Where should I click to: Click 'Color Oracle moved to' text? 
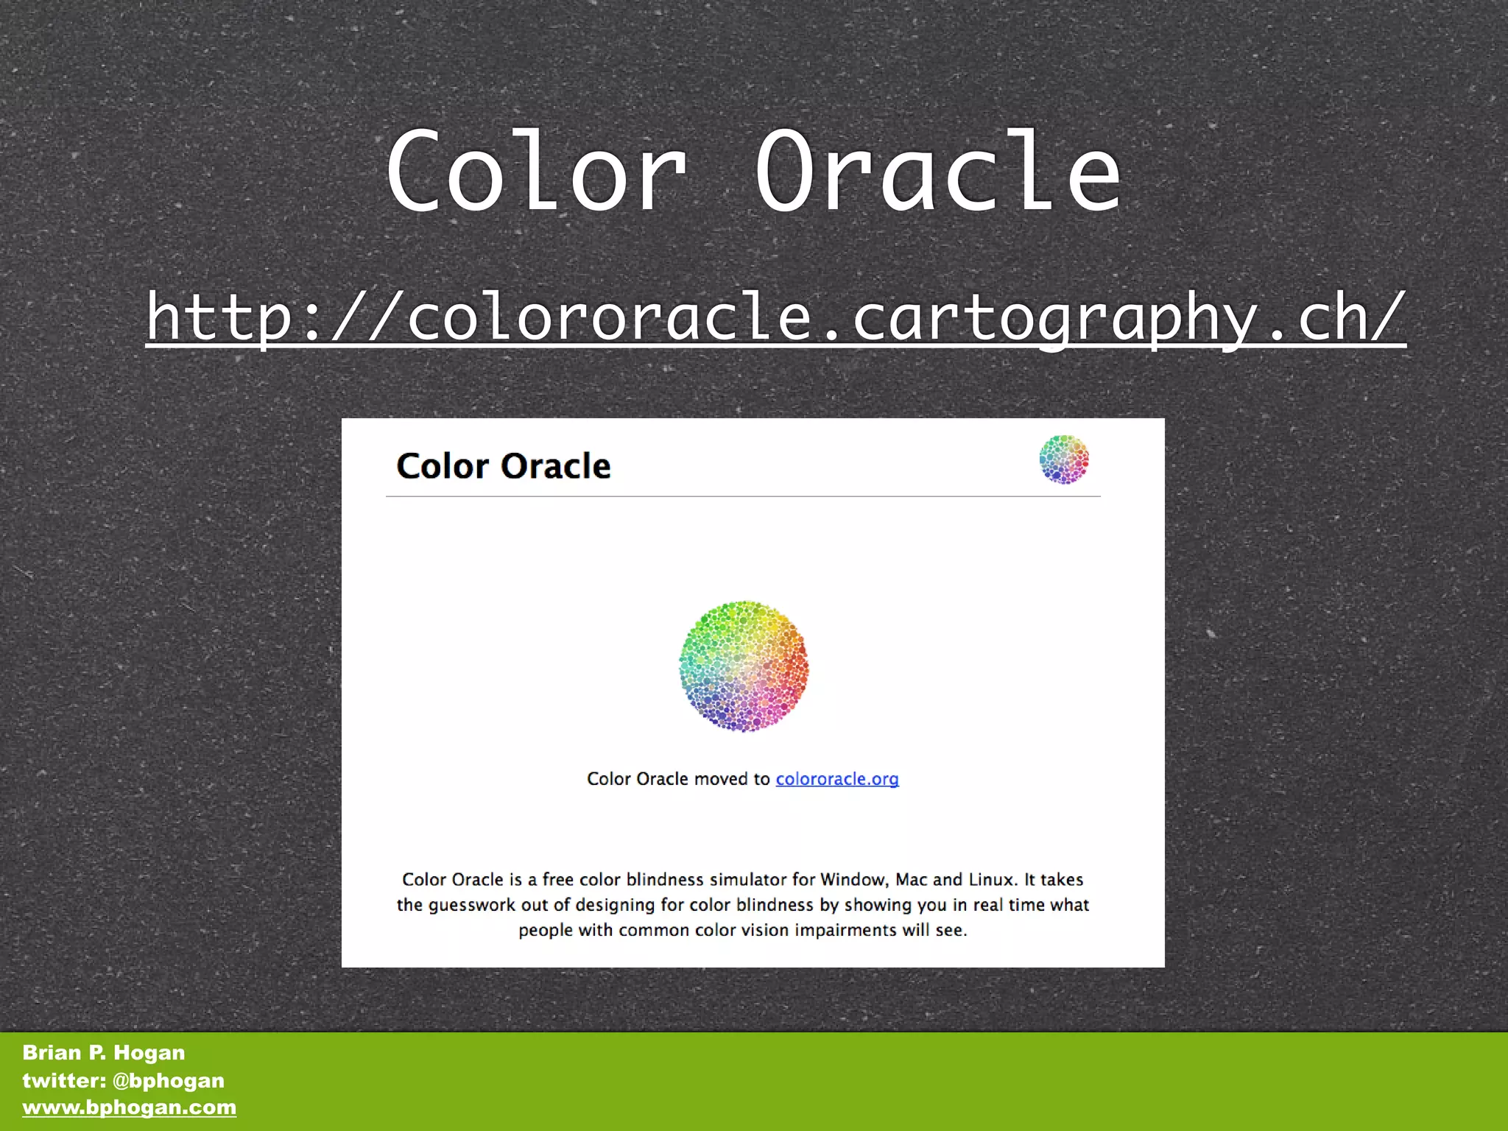click(x=678, y=779)
